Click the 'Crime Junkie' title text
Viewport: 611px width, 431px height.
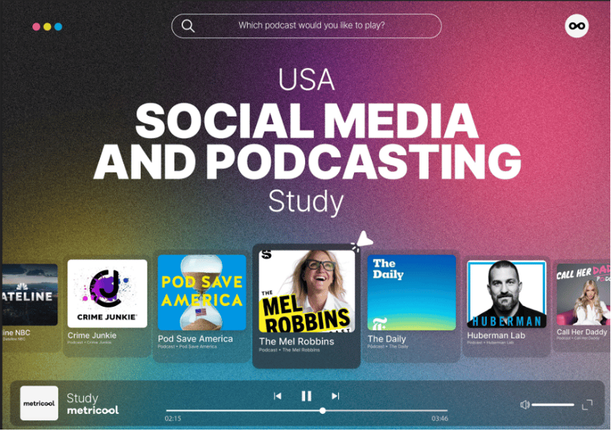(92, 335)
